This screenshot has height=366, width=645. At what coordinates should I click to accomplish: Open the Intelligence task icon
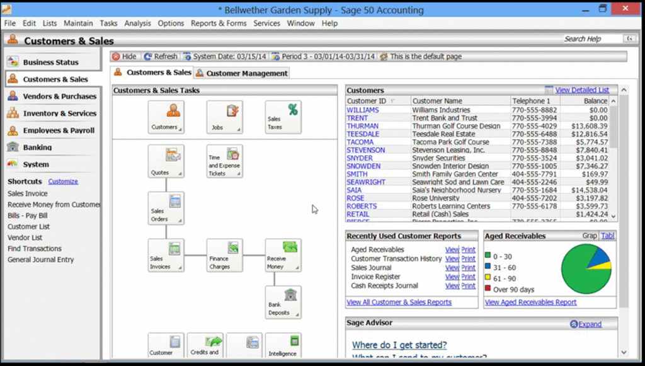coord(283,345)
